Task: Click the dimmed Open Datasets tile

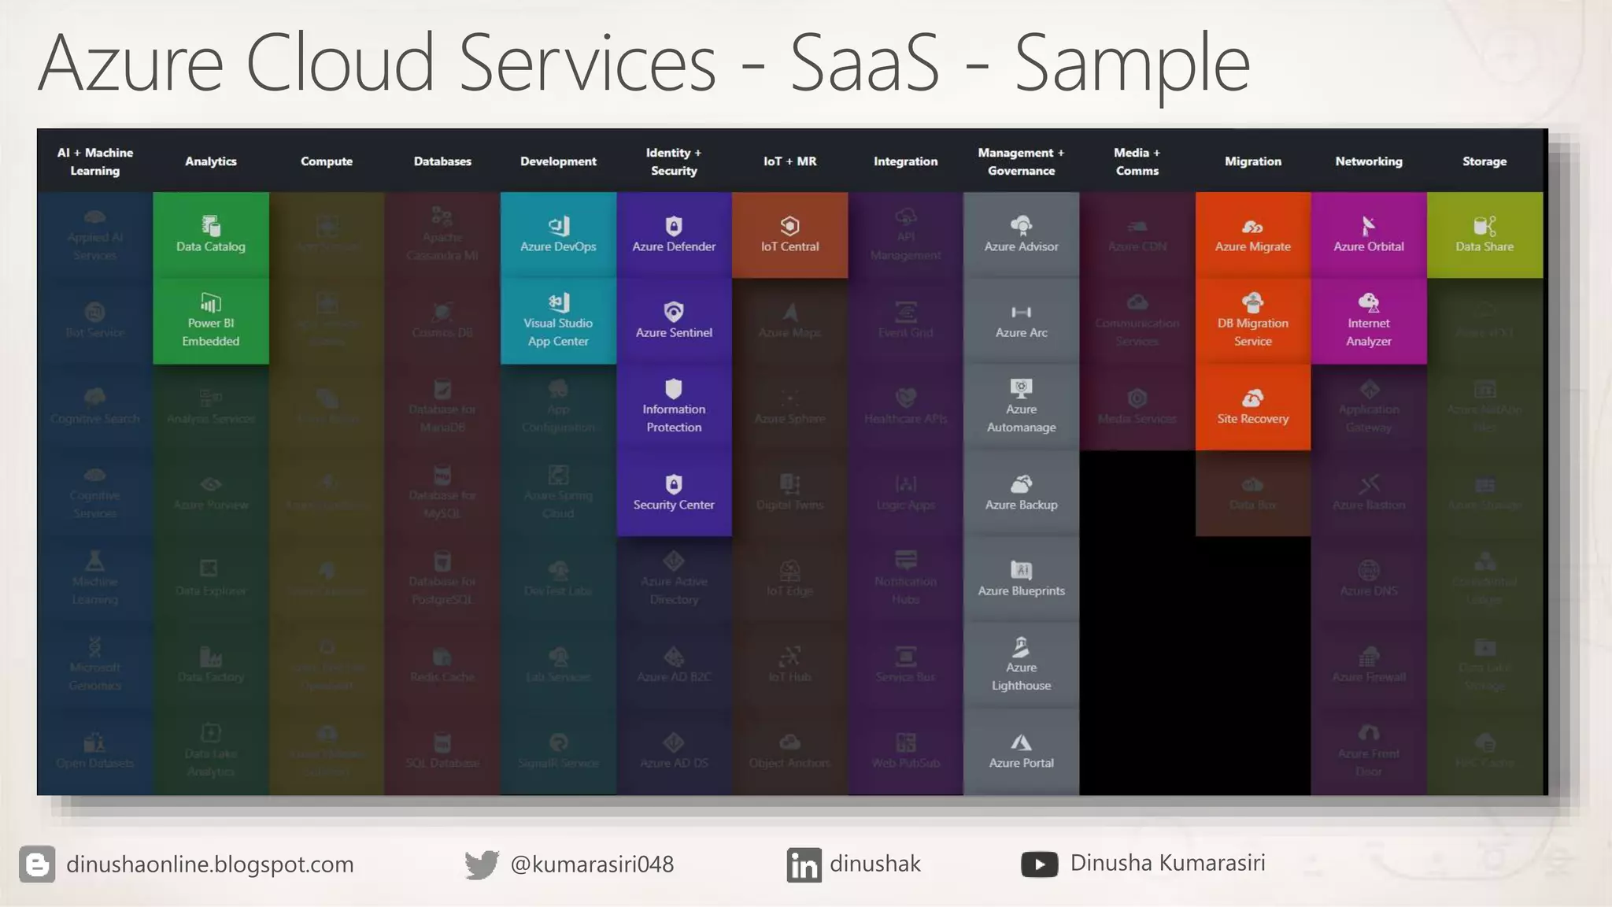Action: click(95, 751)
